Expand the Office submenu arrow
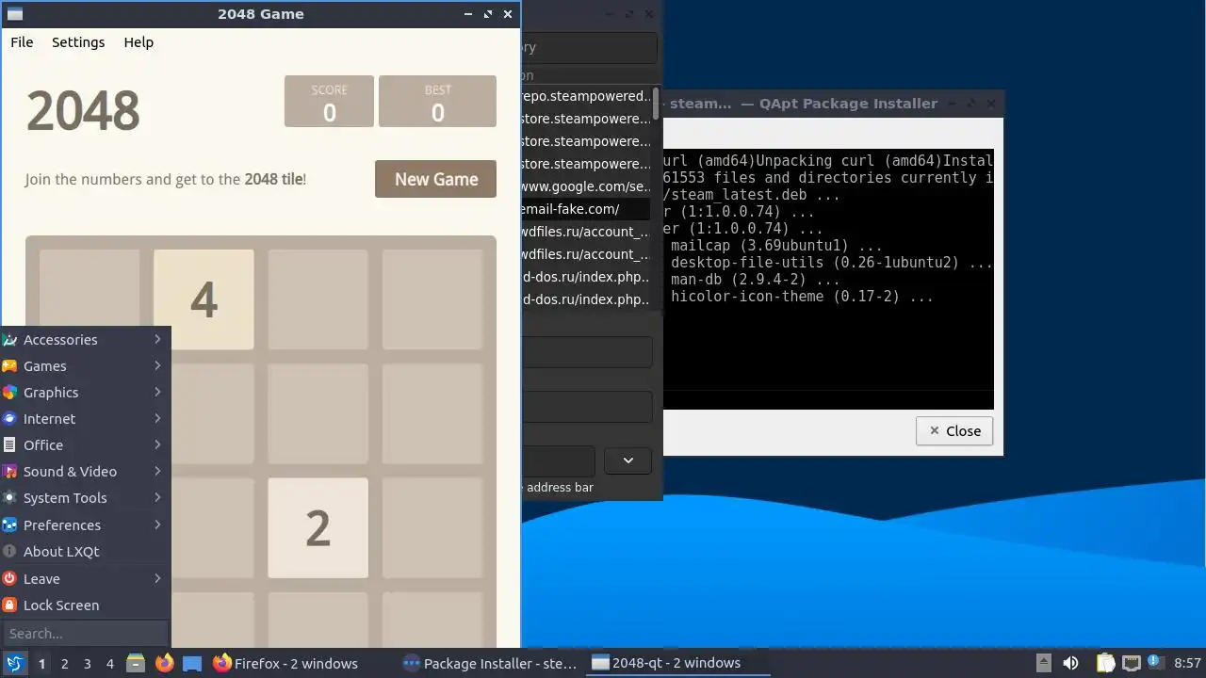 point(157,444)
